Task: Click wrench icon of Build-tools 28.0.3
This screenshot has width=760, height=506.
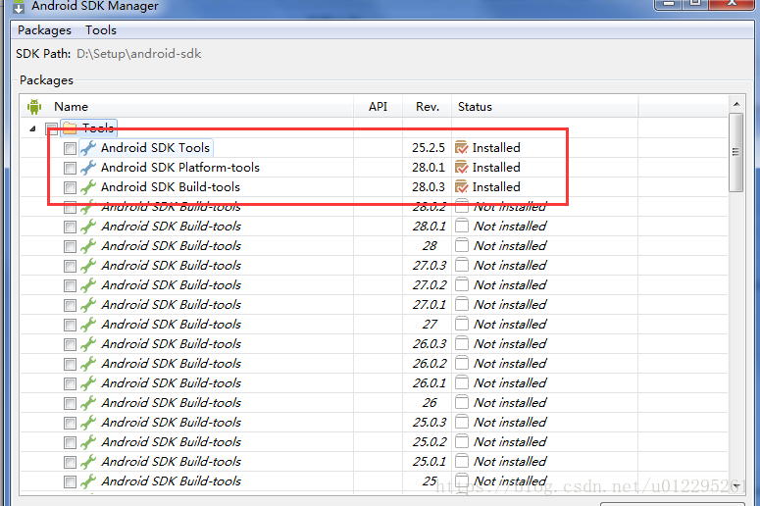Action: tap(88, 187)
